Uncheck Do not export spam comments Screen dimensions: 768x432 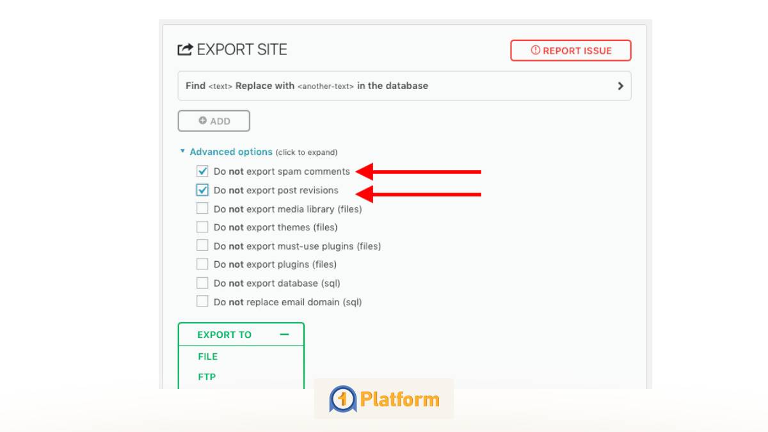(202, 172)
